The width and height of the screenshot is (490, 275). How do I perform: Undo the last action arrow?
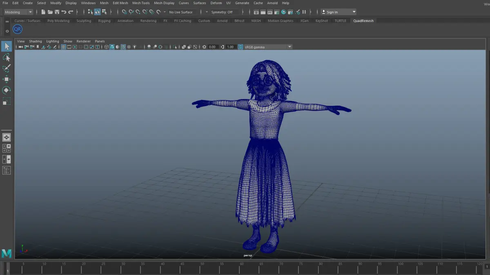(64, 12)
